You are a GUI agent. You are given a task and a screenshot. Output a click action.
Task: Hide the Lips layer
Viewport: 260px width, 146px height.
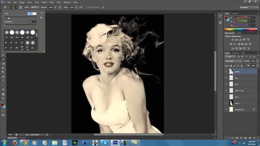click(x=226, y=78)
